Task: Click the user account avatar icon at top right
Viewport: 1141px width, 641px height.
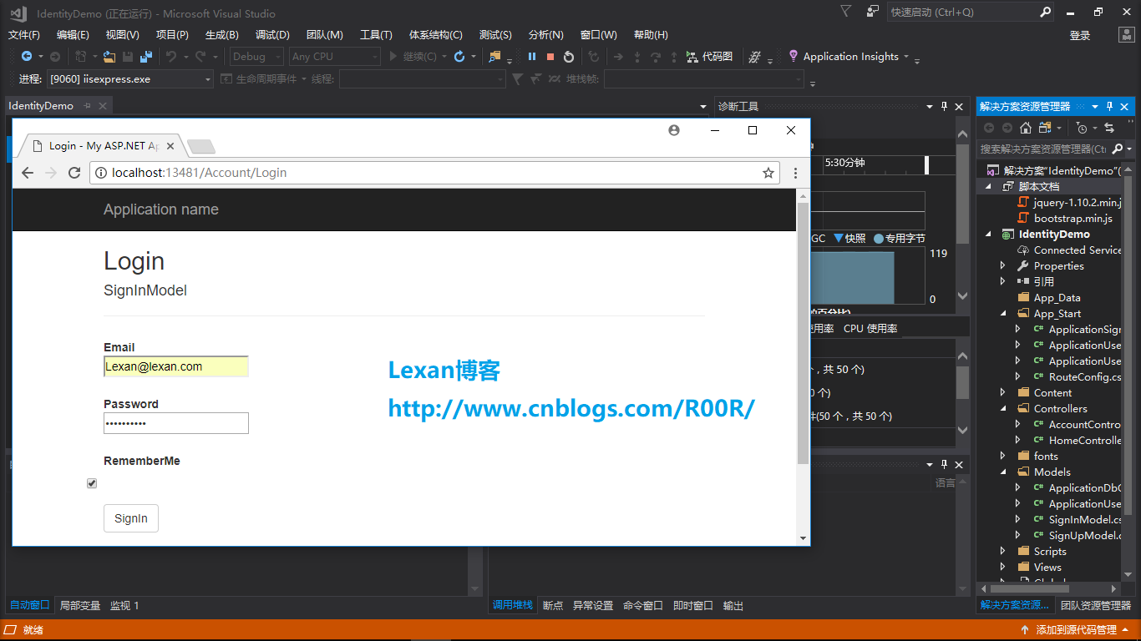Action: (1125, 35)
